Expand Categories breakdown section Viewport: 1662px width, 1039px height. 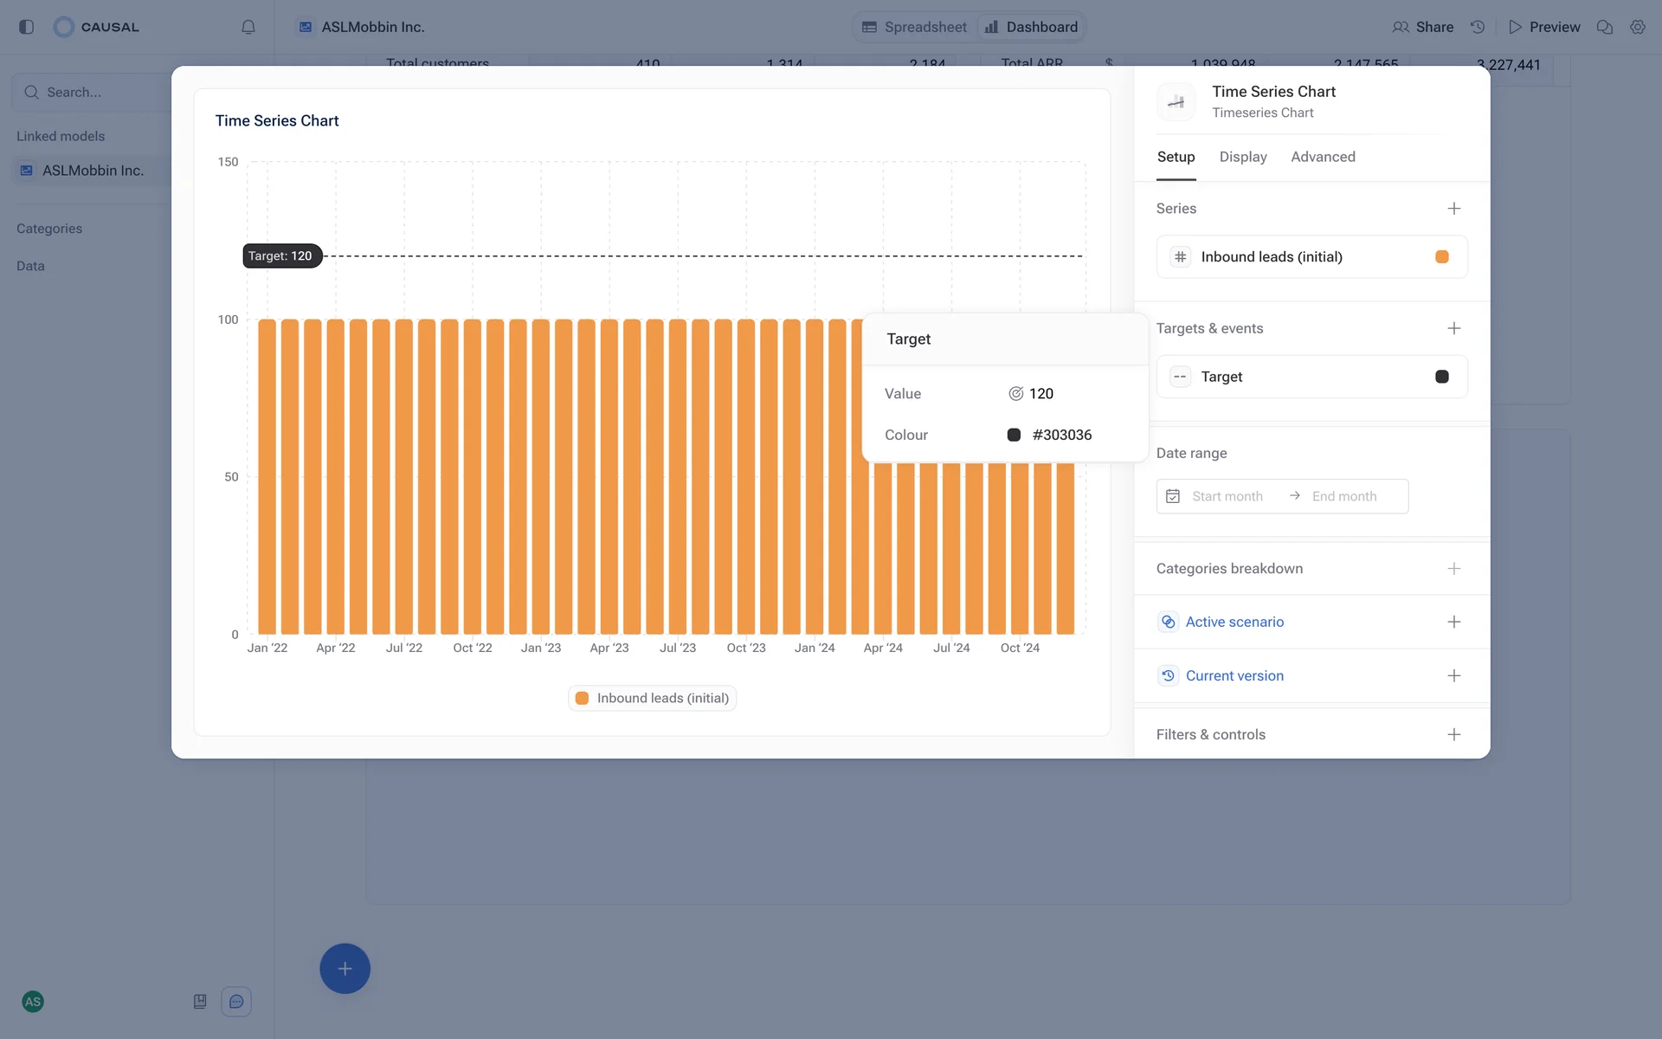click(x=1453, y=569)
